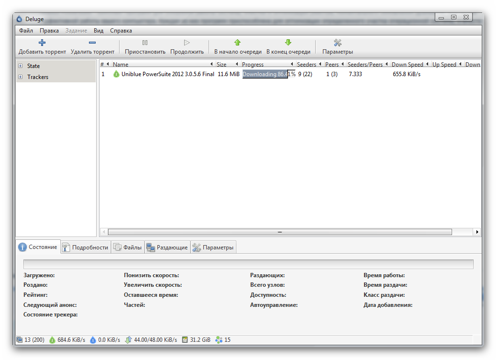
Task: Click the 7.333 seeders/peers ratio cell
Action: point(355,74)
